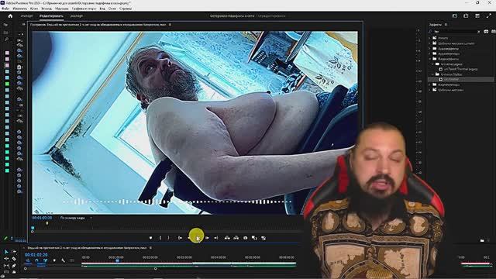Open the Файл menu
496x279 pixels.
tap(5, 9)
